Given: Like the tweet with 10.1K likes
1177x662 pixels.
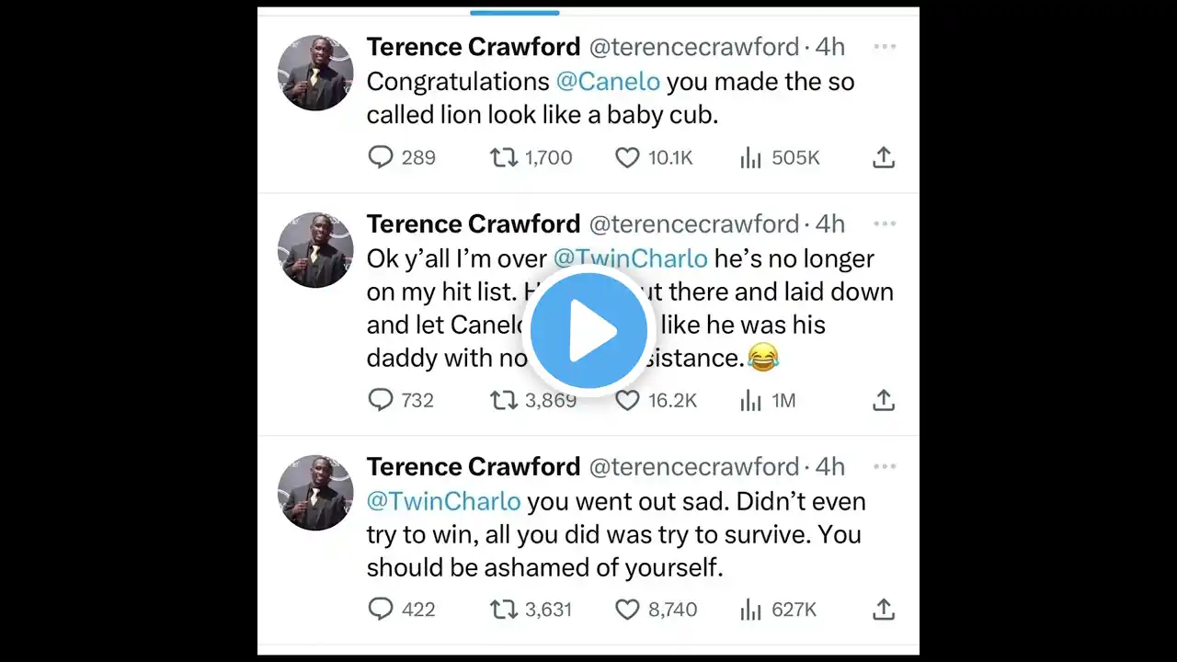Looking at the screenshot, I should [x=627, y=158].
